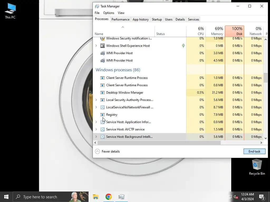270x202 pixels.
Task: Click the scroll up arrow
Action: (x=266, y=39)
